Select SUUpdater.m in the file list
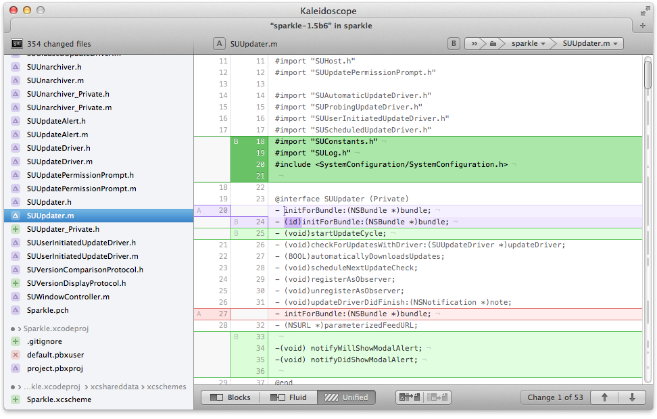This screenshot has height=419, width=657. [x=99, y=216]
